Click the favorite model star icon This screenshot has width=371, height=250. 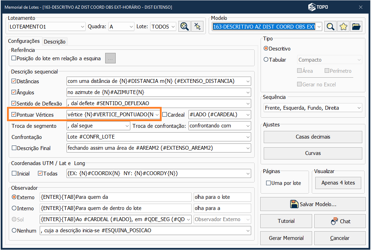[343, 26]
